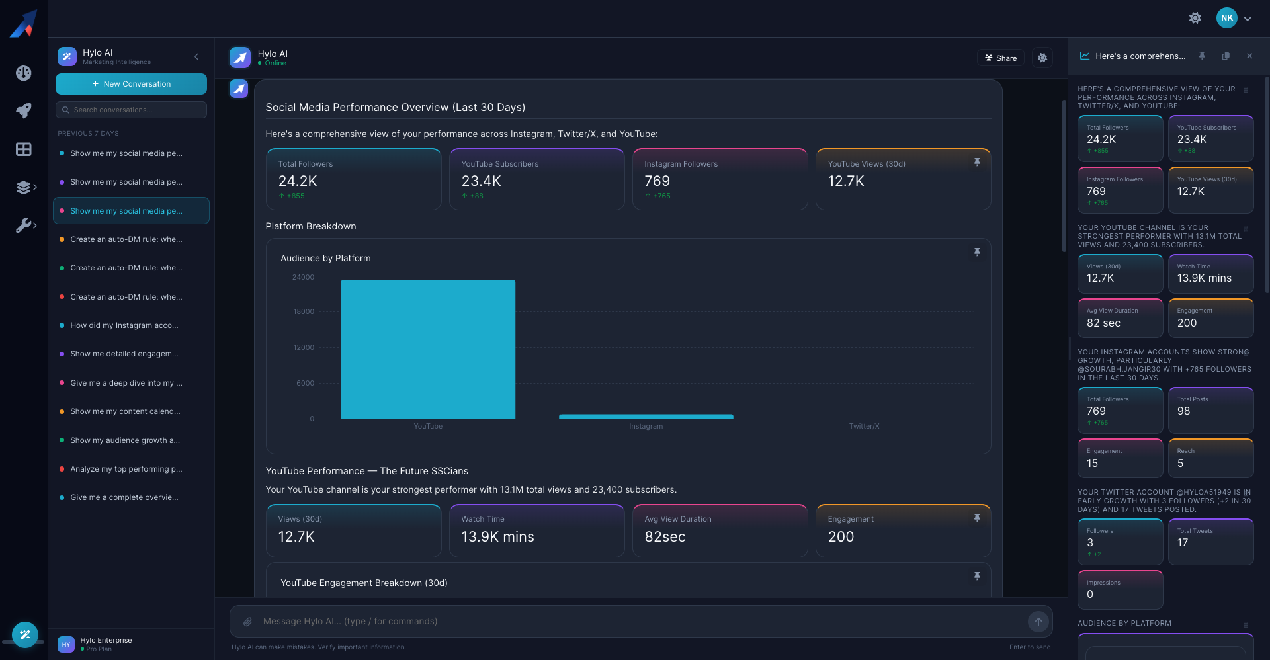Image resolution: width=1270 pixels, height=660 pixels.
Task: Click the chat message scrollbar
Action: click(1064, 176)
